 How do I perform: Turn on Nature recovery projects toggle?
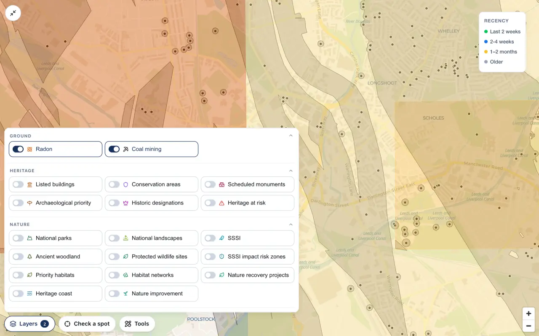point(210,275)
